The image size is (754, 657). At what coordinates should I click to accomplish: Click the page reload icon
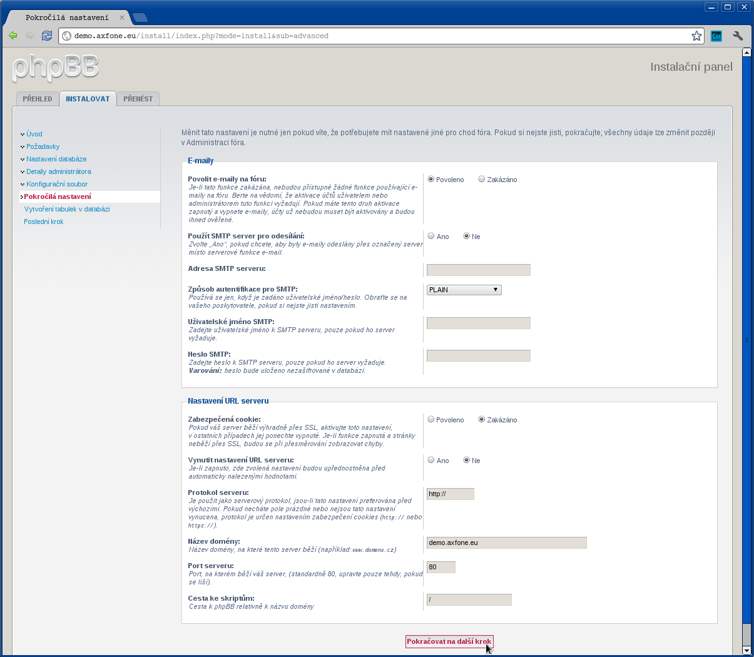pos(46,36)
